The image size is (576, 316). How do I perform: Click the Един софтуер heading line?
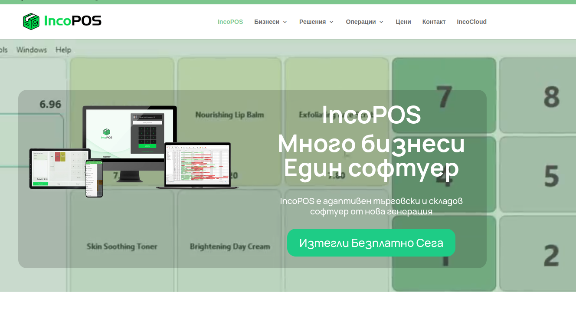point(371,168)
